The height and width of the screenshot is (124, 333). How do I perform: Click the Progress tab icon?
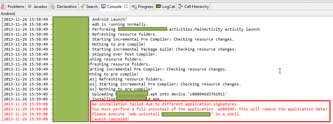(134, 7)
